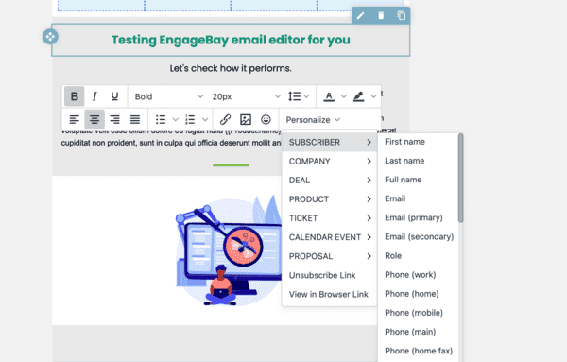Viewport: 567px width, 362px height.
Task: Insert a numbered list
Action: click(190, 120)
